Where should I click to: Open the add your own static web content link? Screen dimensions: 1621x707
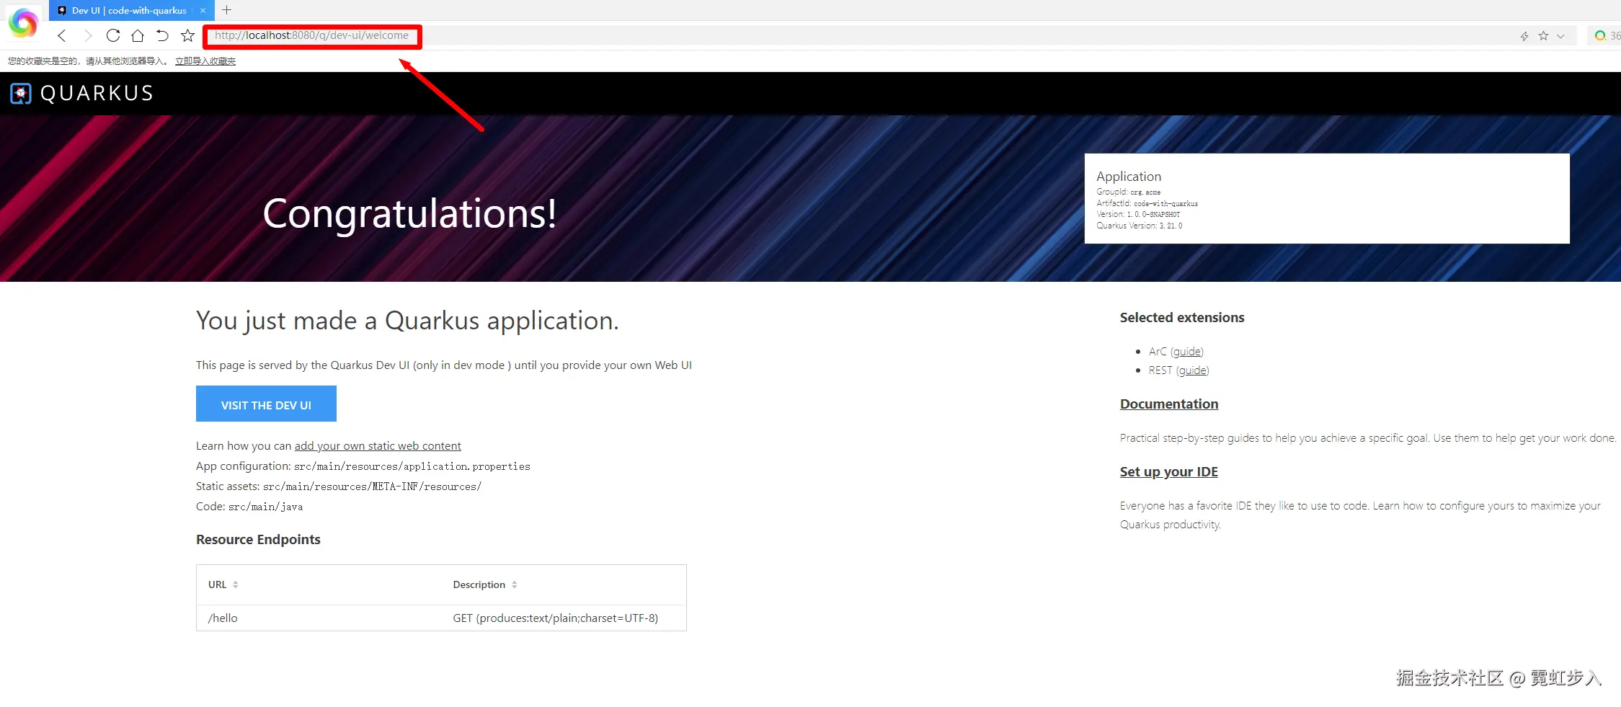pyautogui.click(x=378, y=446)
